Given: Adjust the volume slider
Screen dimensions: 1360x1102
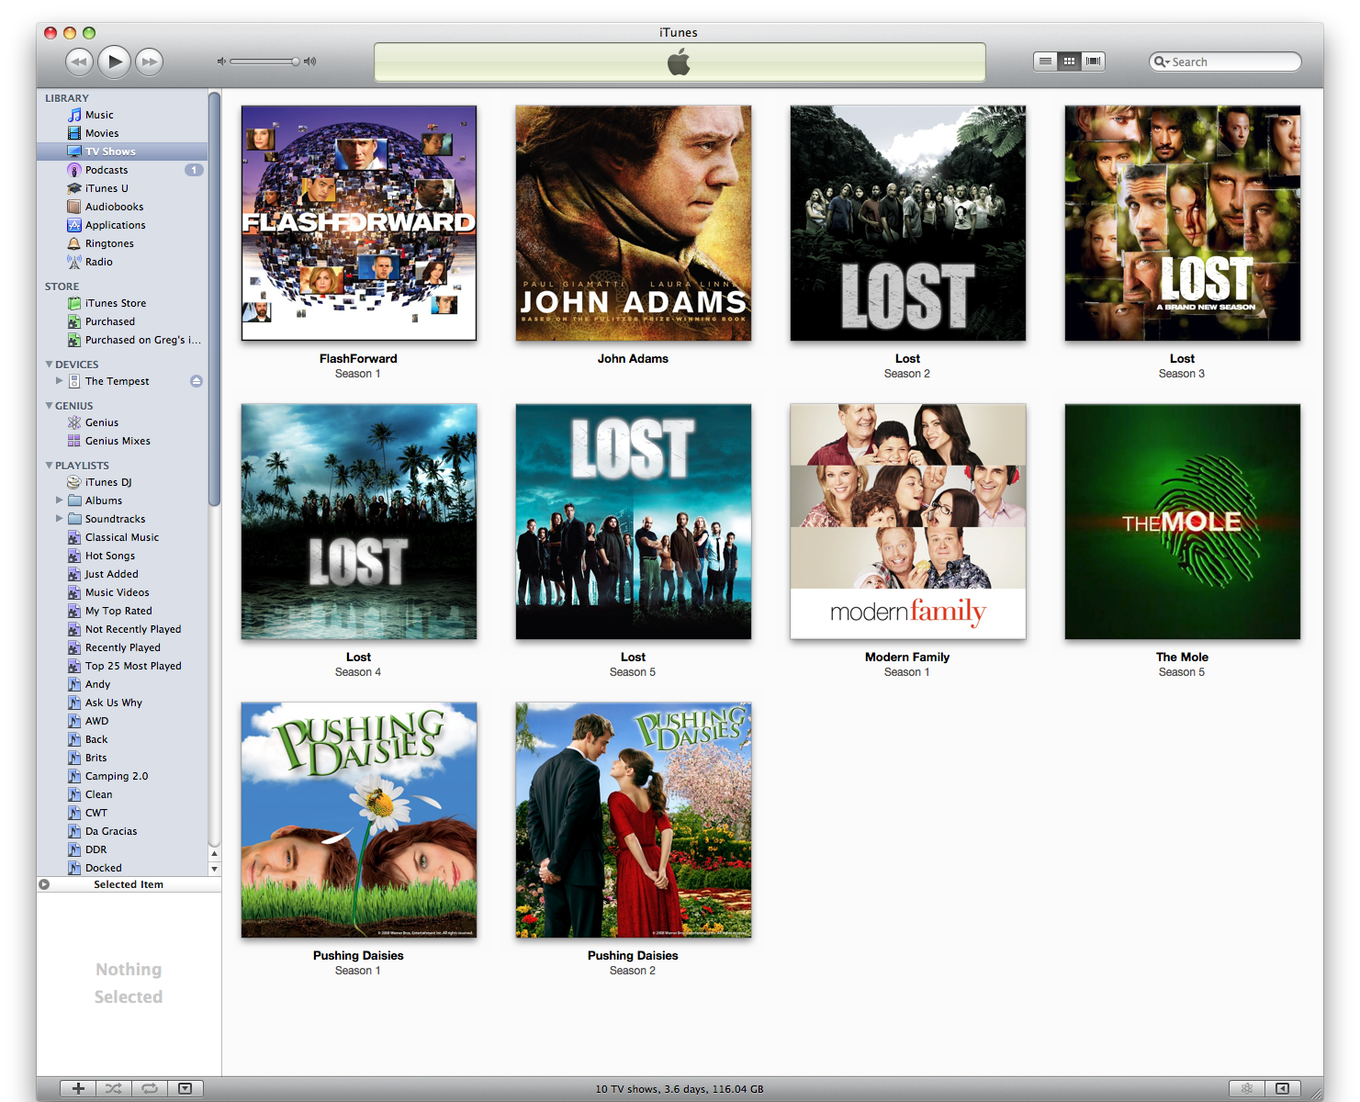Looking at the screenshot, I should point(265,62).
